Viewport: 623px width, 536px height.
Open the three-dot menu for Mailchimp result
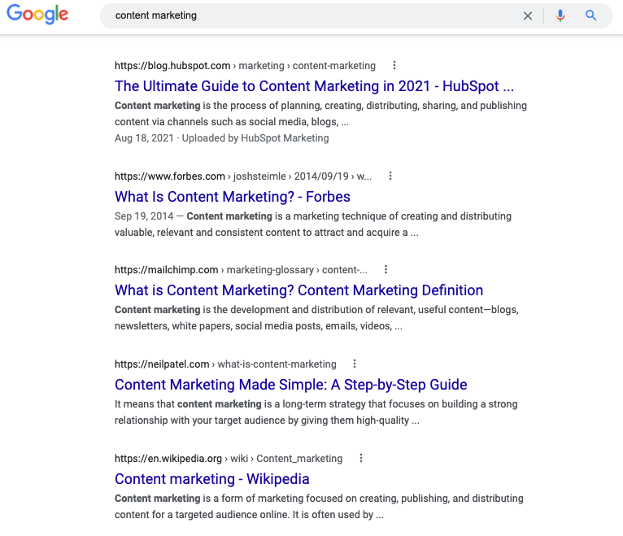click(386, 269)
